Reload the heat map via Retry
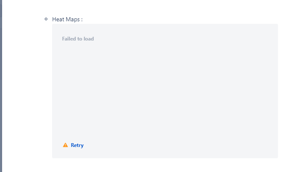The image size is (303, 172). pos(77,145)
